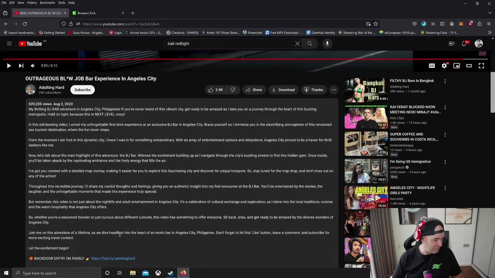Clear the YouTube search query
Screen dimensions: 495x278
pos(297,44)
